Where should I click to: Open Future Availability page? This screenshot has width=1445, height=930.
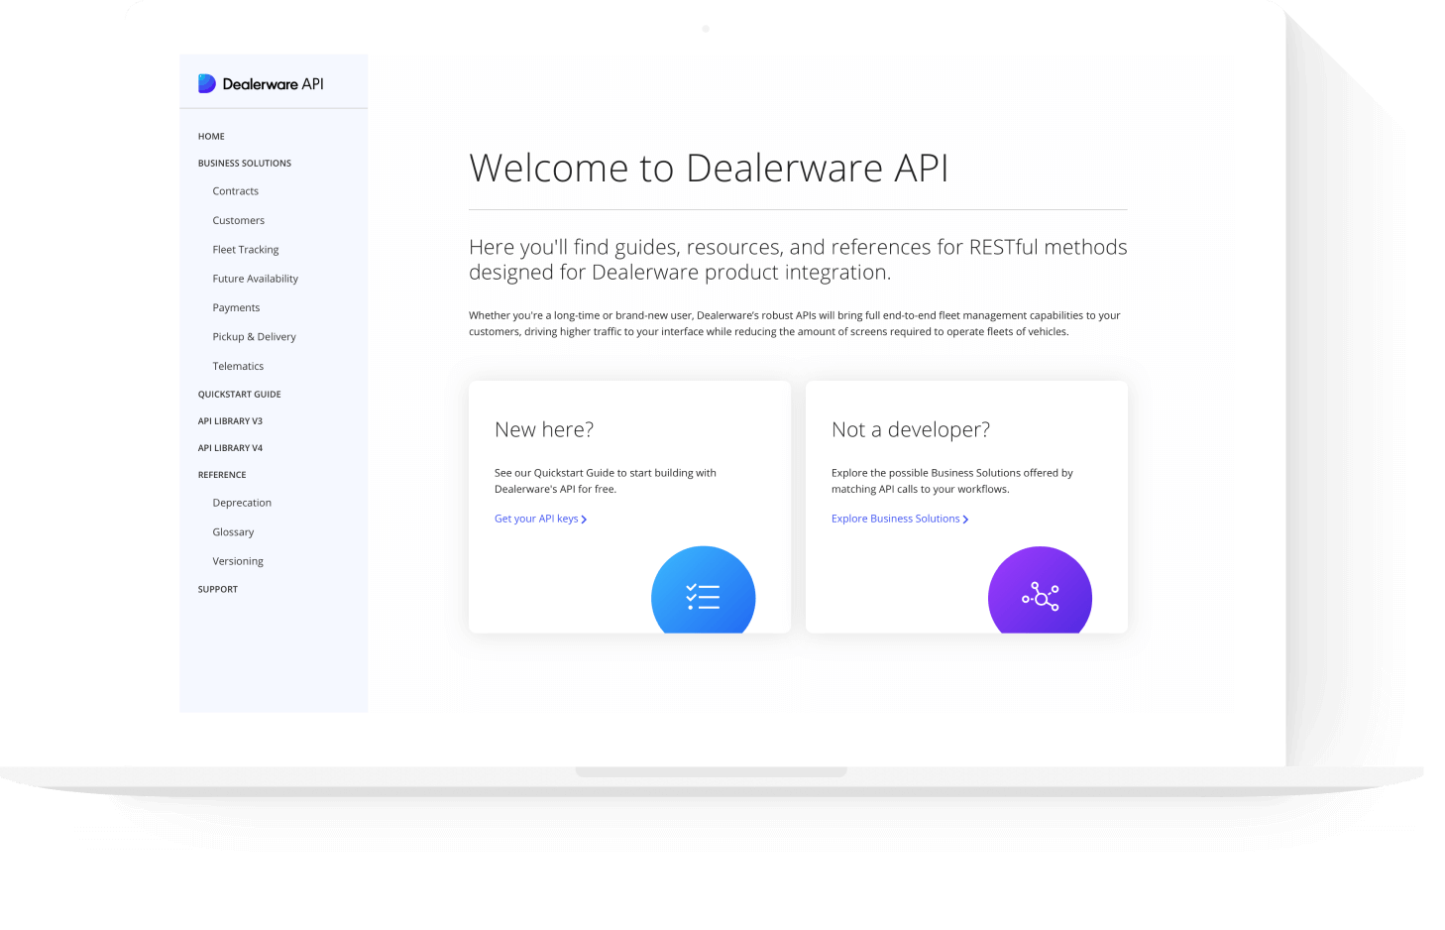(x=256, y=279)
